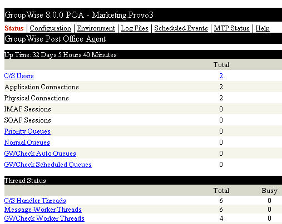Open the Environment tab
Screen dimensions: 282x224
tap(96, 28)
